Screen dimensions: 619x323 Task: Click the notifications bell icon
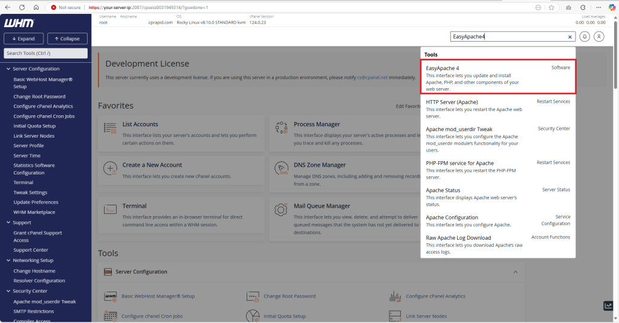[x=585, y=37]
